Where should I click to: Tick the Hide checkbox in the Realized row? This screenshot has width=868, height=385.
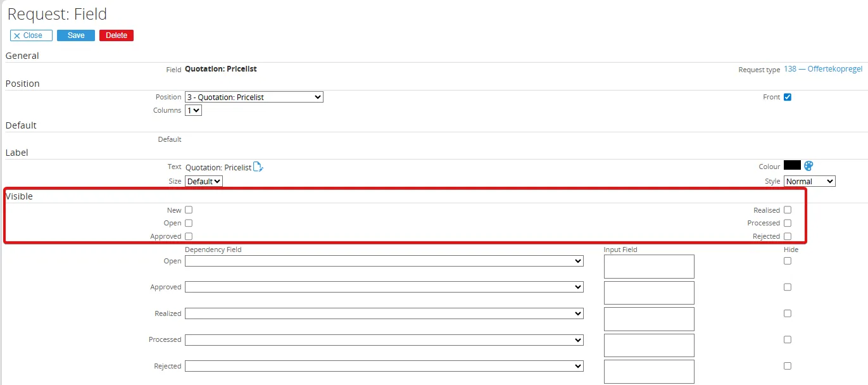point(788,313)
